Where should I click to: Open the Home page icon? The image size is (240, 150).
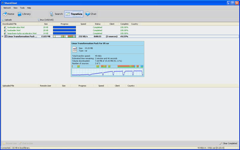5,14
